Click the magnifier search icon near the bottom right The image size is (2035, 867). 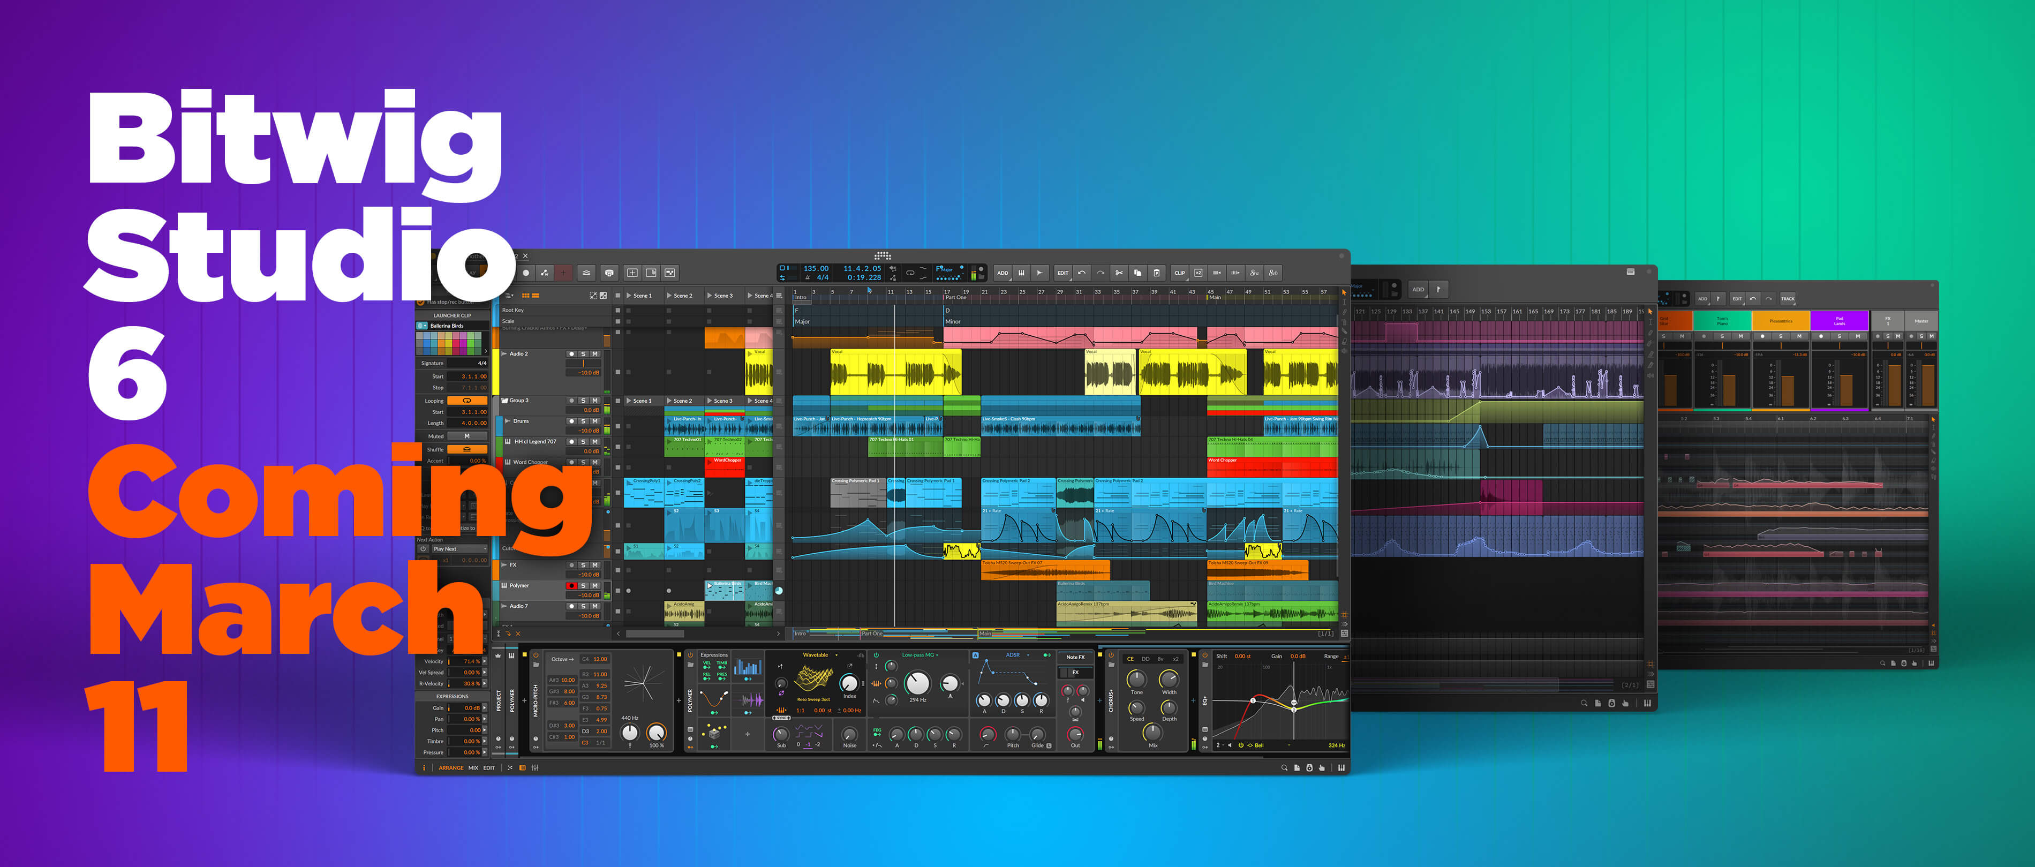tap(1285, 768)
